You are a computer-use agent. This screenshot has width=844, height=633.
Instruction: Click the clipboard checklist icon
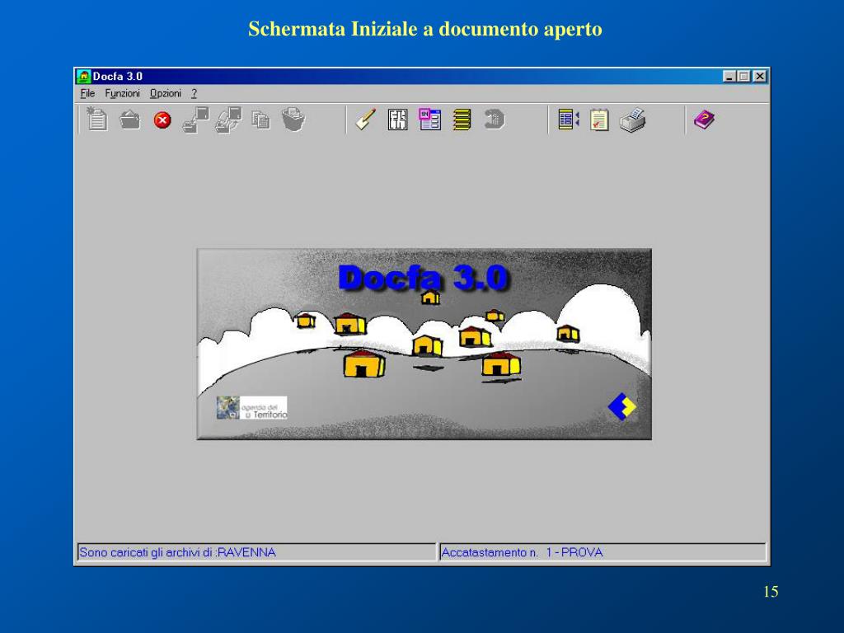(599, 120)
